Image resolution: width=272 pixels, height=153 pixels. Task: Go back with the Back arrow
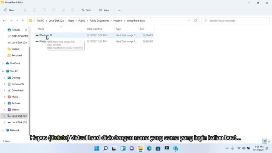4,21
